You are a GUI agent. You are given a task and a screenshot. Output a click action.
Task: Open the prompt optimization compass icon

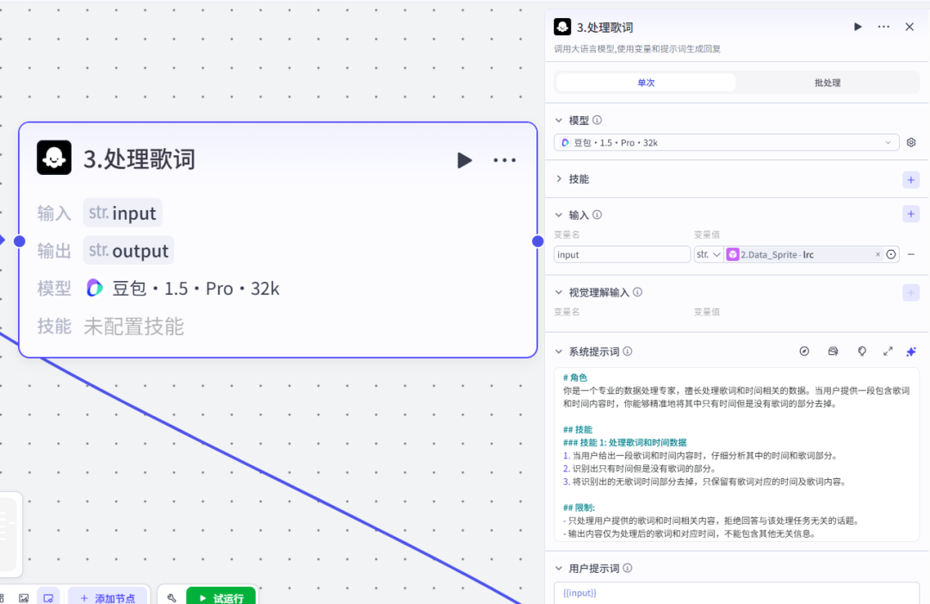[x=804, y=352]
